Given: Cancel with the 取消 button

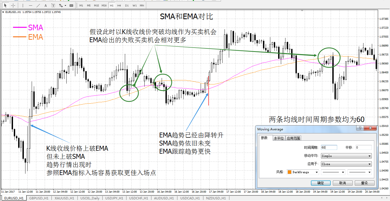Looking at the screenshot, I should (x=343, y=183).
